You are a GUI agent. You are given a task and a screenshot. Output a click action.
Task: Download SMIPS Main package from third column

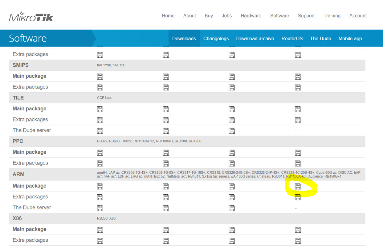click(x=232, y=76)
